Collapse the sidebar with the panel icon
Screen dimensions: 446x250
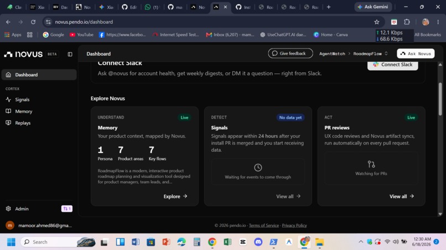(x=70, y=54)
